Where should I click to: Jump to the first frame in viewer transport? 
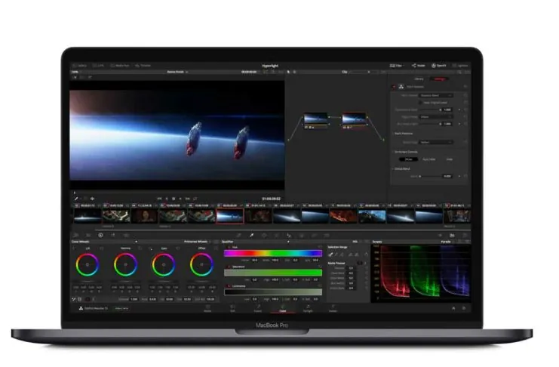(159, 199)
